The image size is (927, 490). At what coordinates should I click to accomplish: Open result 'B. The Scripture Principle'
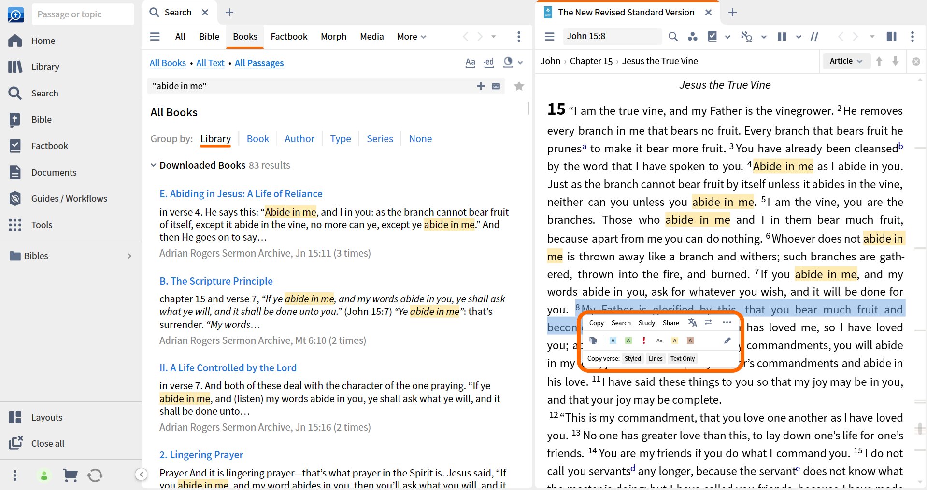pyautogui.click(x=216, y=281)
